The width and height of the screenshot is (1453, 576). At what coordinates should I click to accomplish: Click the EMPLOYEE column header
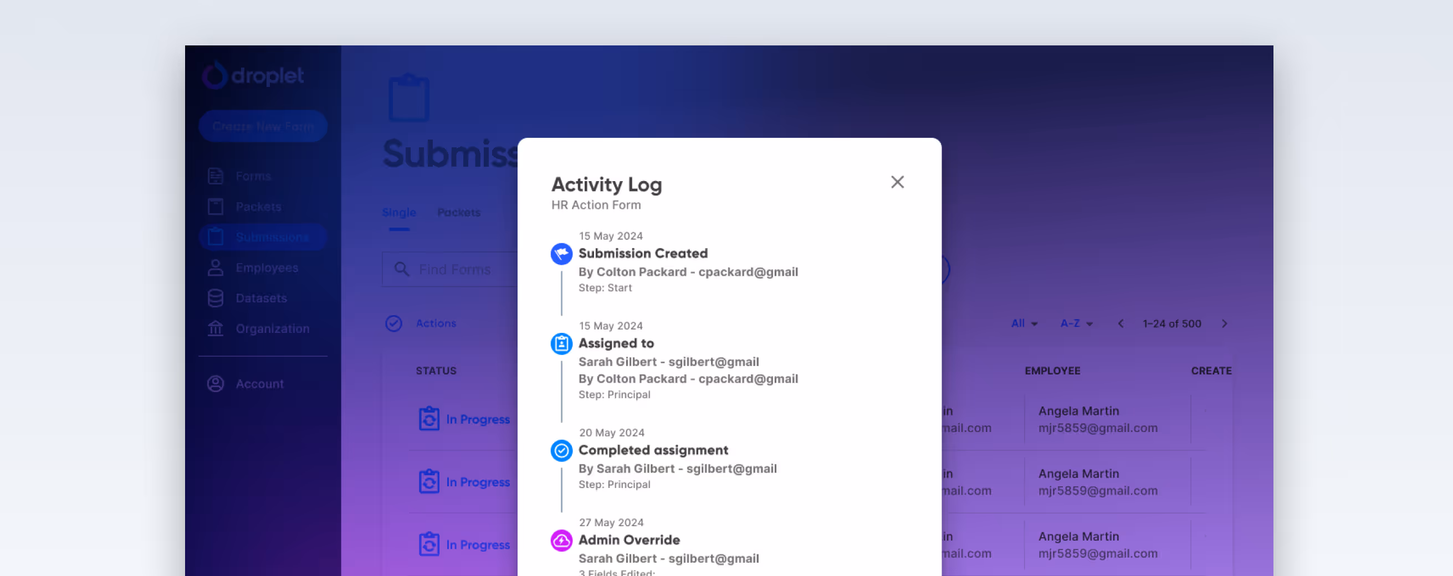pos(1052,371)
